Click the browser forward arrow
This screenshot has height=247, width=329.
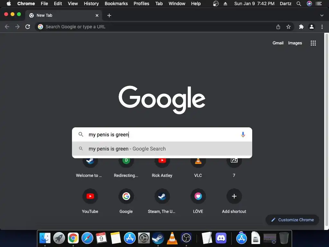click(x=17, y=27)
